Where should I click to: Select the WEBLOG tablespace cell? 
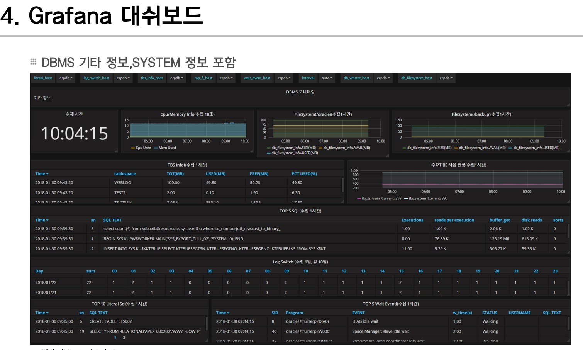click(x=122, y=183)
